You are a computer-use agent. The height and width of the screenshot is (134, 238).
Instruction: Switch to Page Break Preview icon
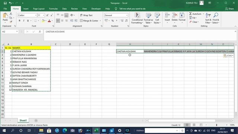[x=201, y=125]
